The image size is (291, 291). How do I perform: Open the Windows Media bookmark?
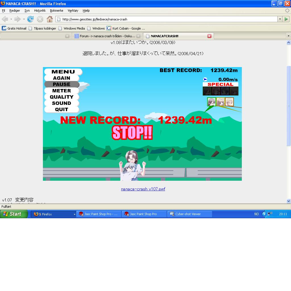tap(72, 28)
